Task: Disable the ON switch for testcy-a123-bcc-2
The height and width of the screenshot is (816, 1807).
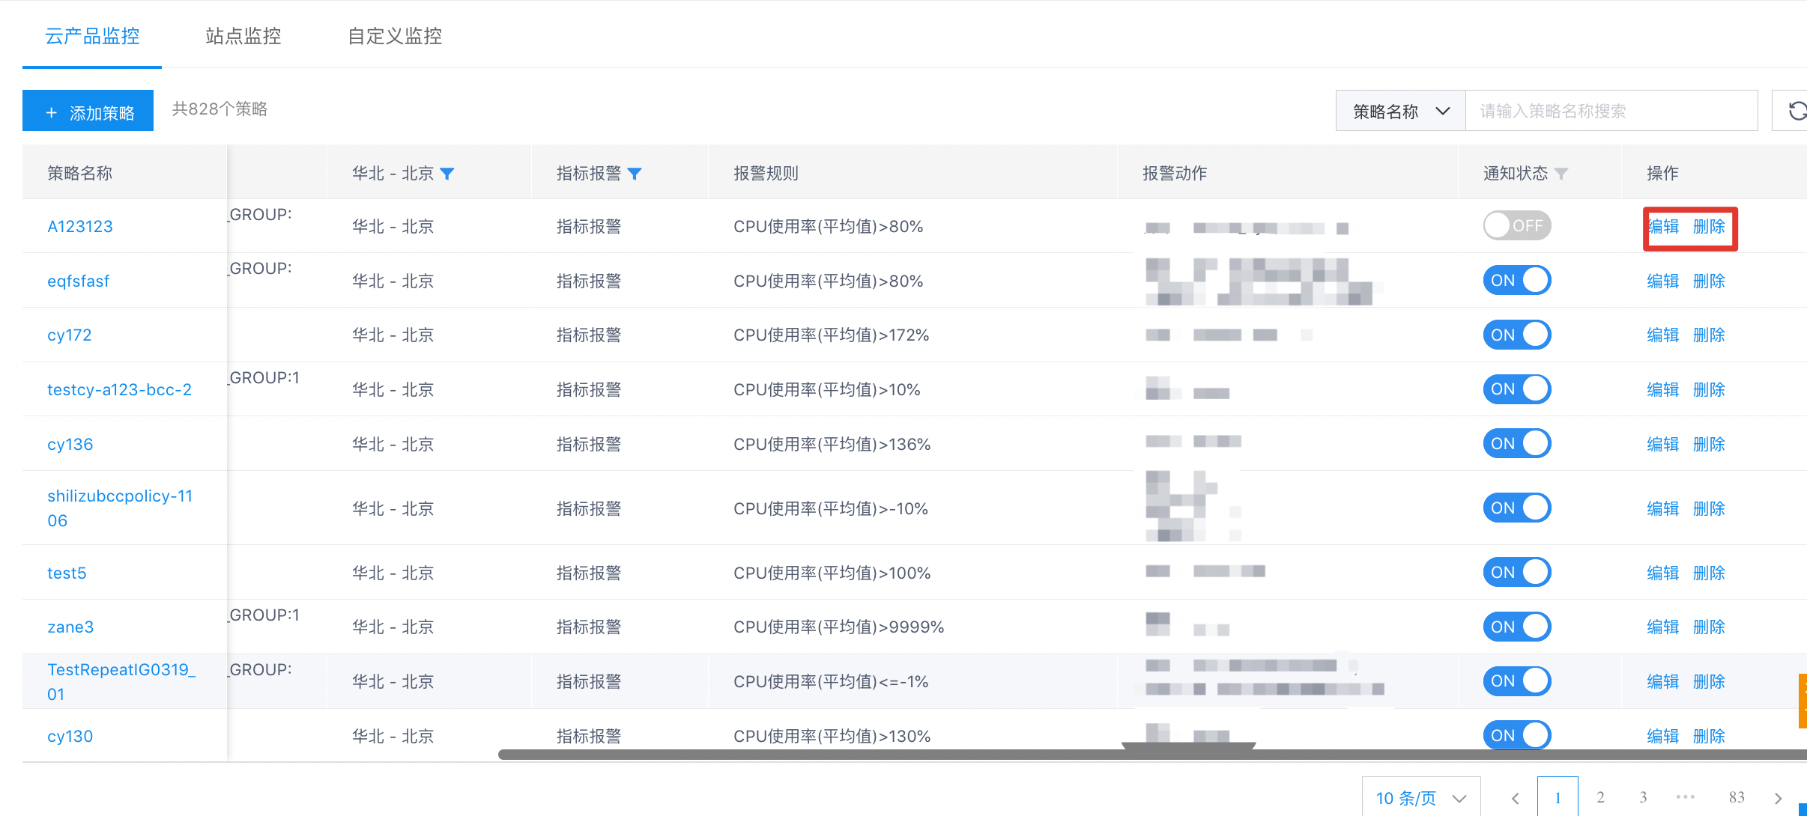Action: [x=1517, y=389]
